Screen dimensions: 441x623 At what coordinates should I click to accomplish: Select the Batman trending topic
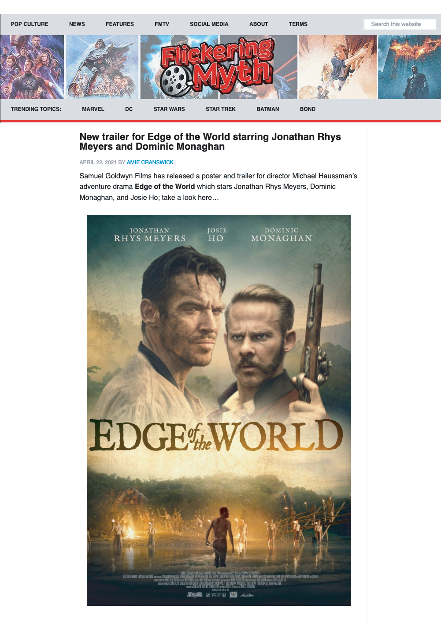[x=268, y=109]
